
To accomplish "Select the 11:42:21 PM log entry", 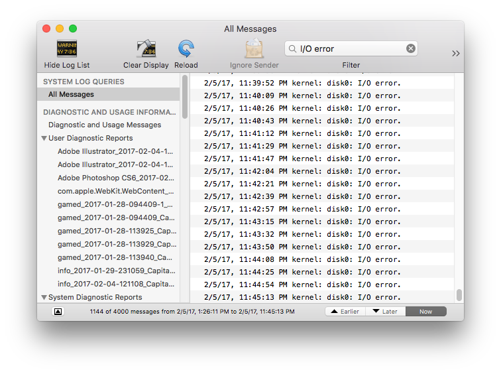I will coord(322,184).
